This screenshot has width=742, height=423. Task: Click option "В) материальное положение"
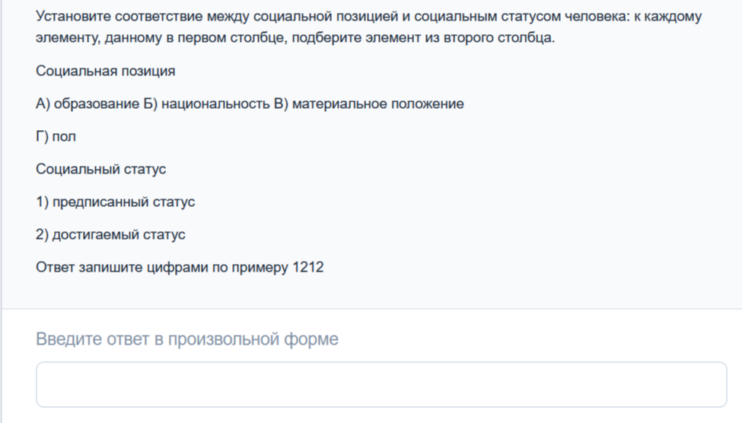[368, 104]
